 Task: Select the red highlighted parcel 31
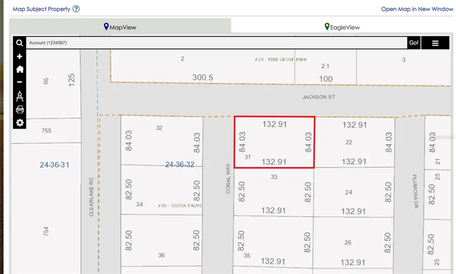coord(274,142)
